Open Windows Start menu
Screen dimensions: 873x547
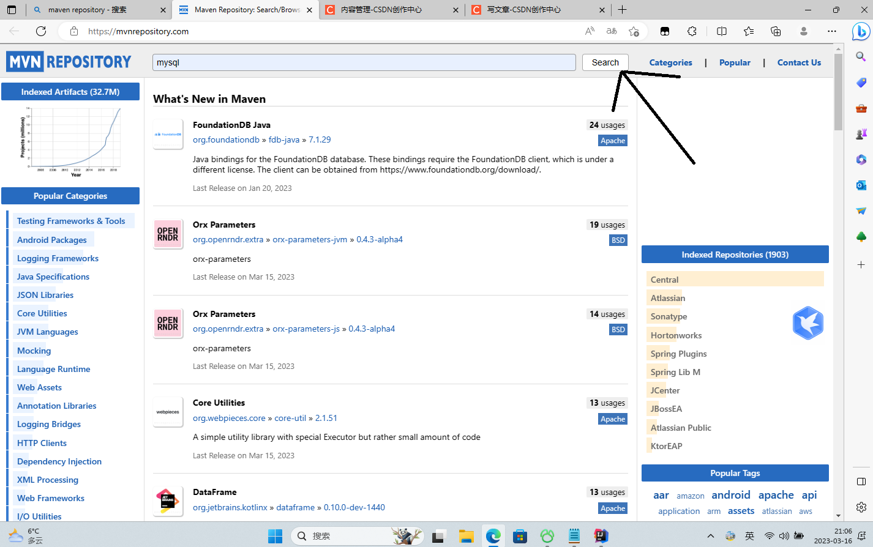pos(275,536)
